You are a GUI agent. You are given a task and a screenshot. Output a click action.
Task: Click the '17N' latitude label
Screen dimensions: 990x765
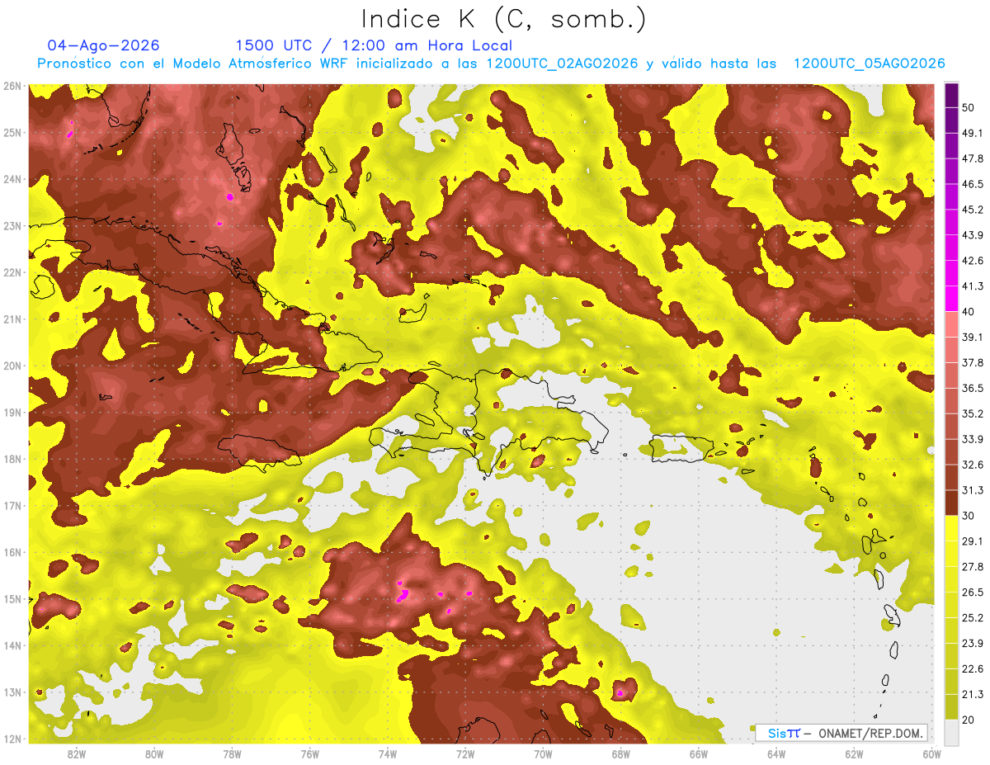click(x=12, y=505)
